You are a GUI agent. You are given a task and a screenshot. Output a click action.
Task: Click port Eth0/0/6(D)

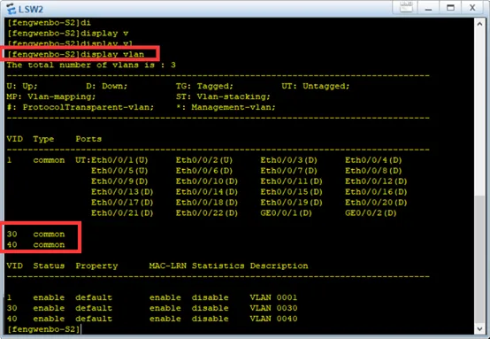click(204, 171)
